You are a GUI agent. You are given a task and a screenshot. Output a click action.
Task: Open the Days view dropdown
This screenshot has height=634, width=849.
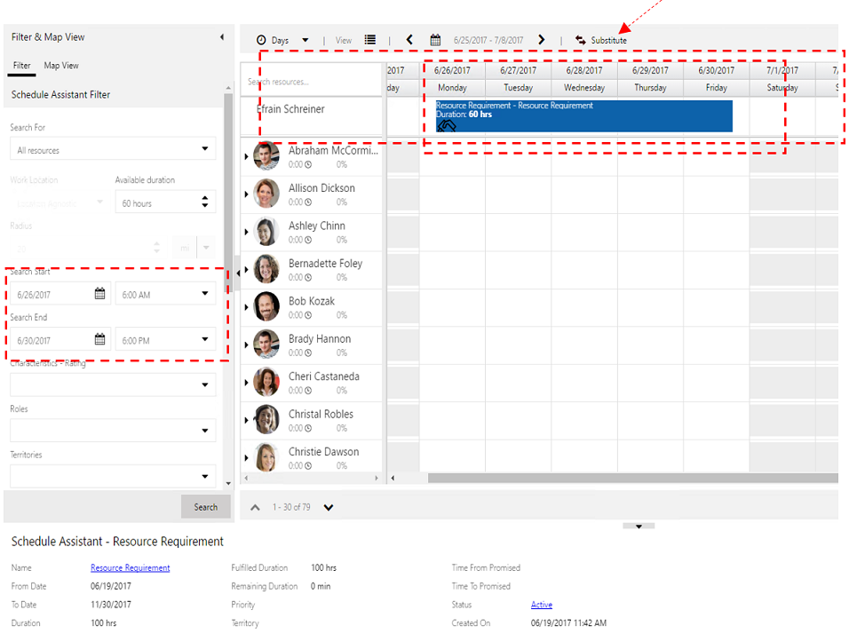pos(305,39)
